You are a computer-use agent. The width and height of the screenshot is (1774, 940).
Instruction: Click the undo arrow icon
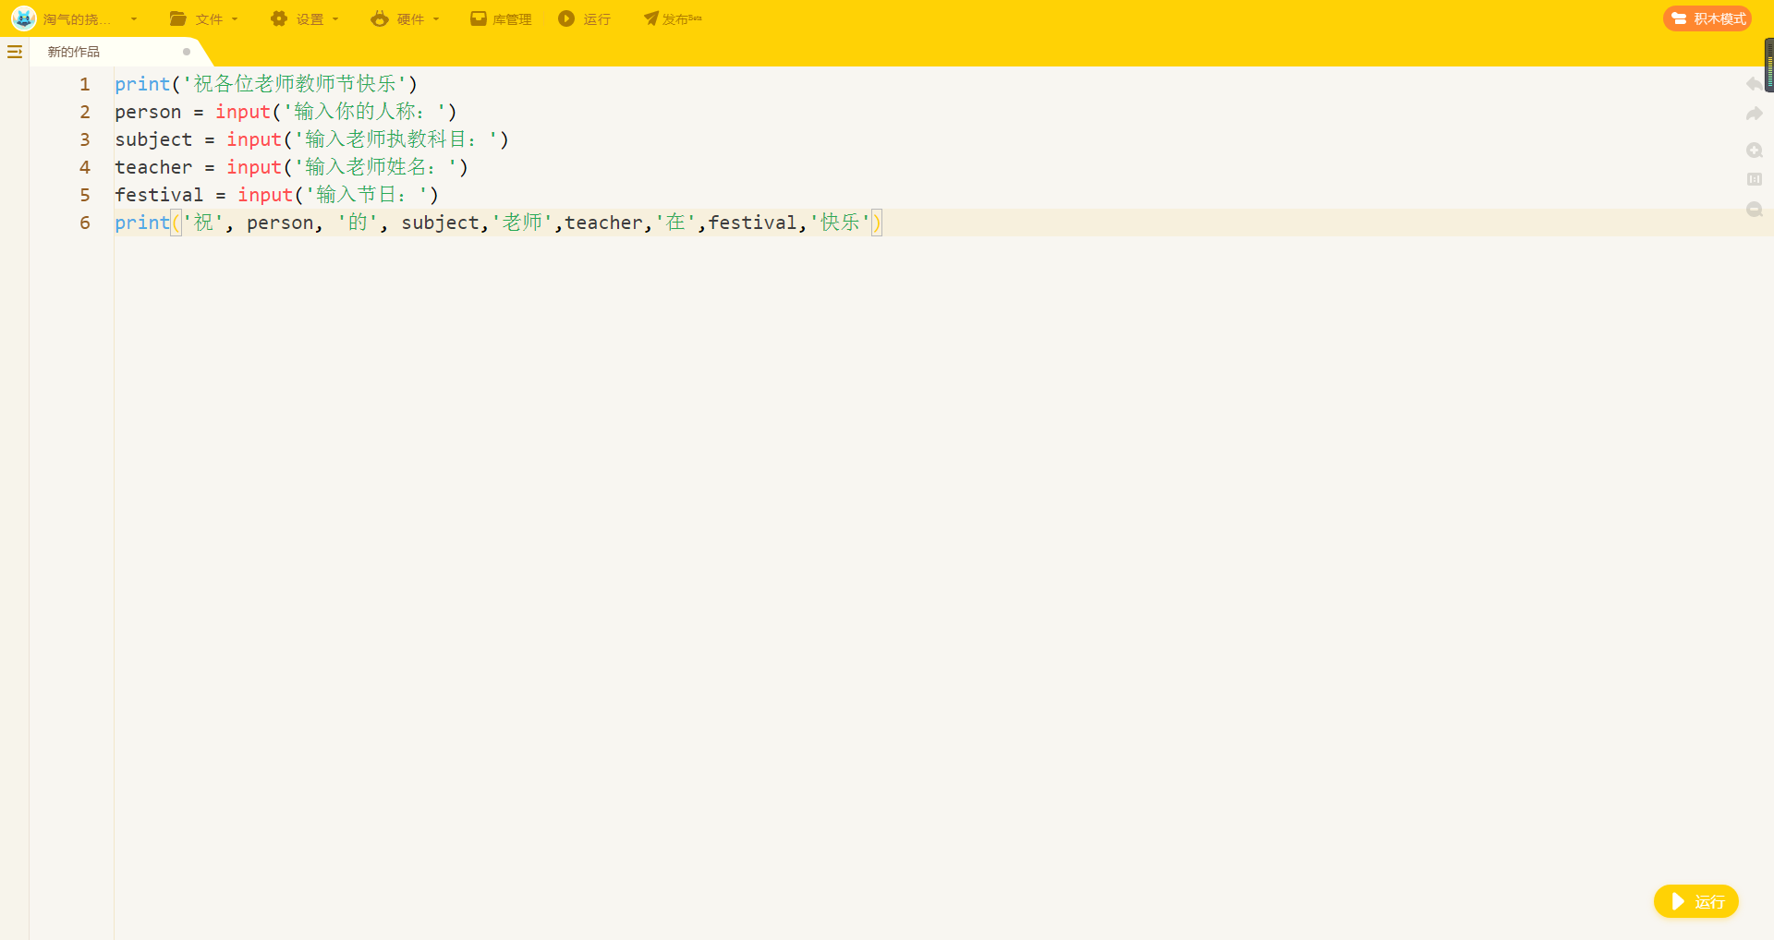(1754, 84)
